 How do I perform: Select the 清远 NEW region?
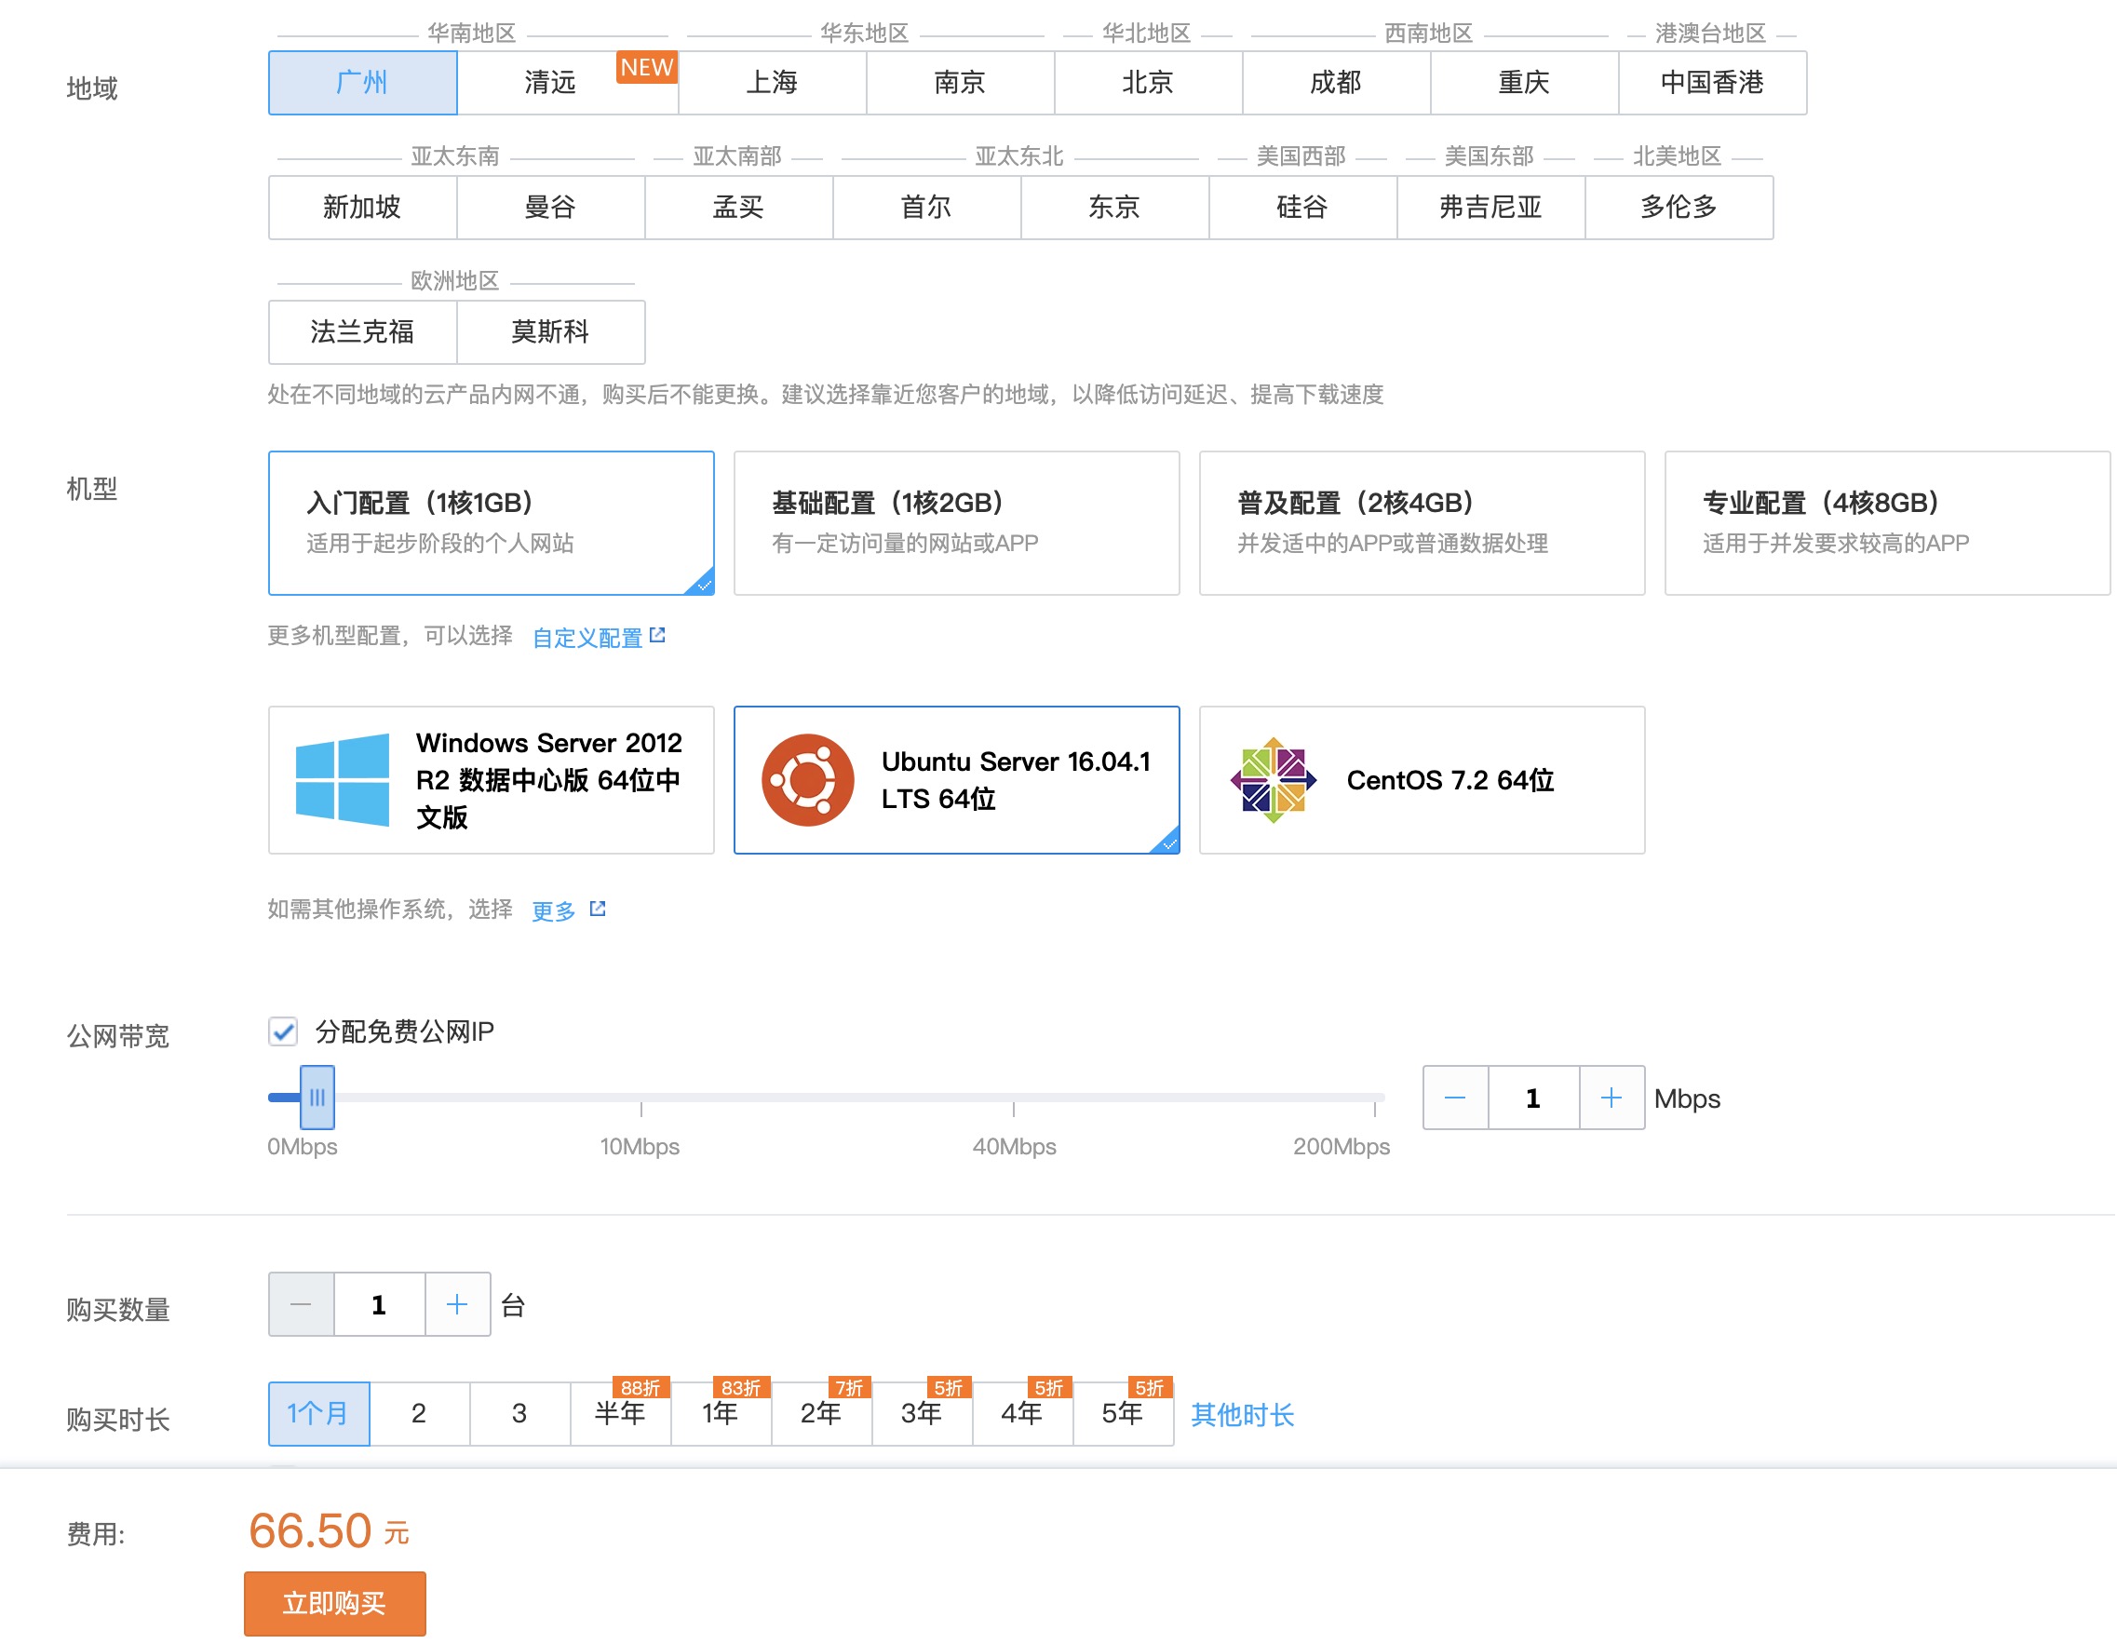[x=547, y=84]
